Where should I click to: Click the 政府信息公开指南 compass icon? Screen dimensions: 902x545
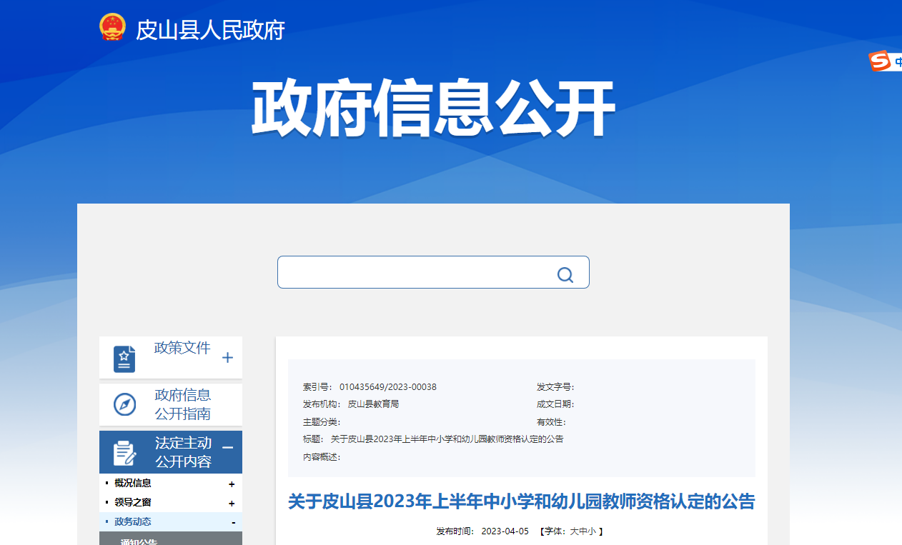(x=124, y=404)
